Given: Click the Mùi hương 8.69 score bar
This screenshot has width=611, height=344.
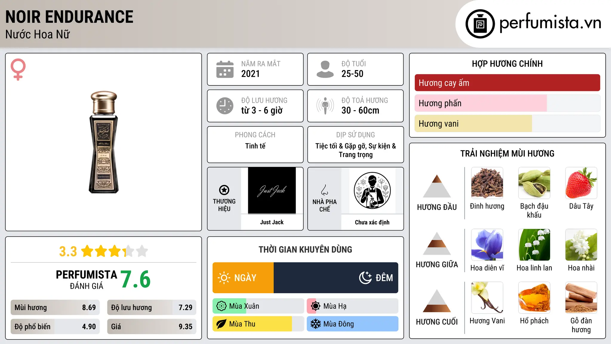Looking at the screenshot, I should [x=55, y=308].
